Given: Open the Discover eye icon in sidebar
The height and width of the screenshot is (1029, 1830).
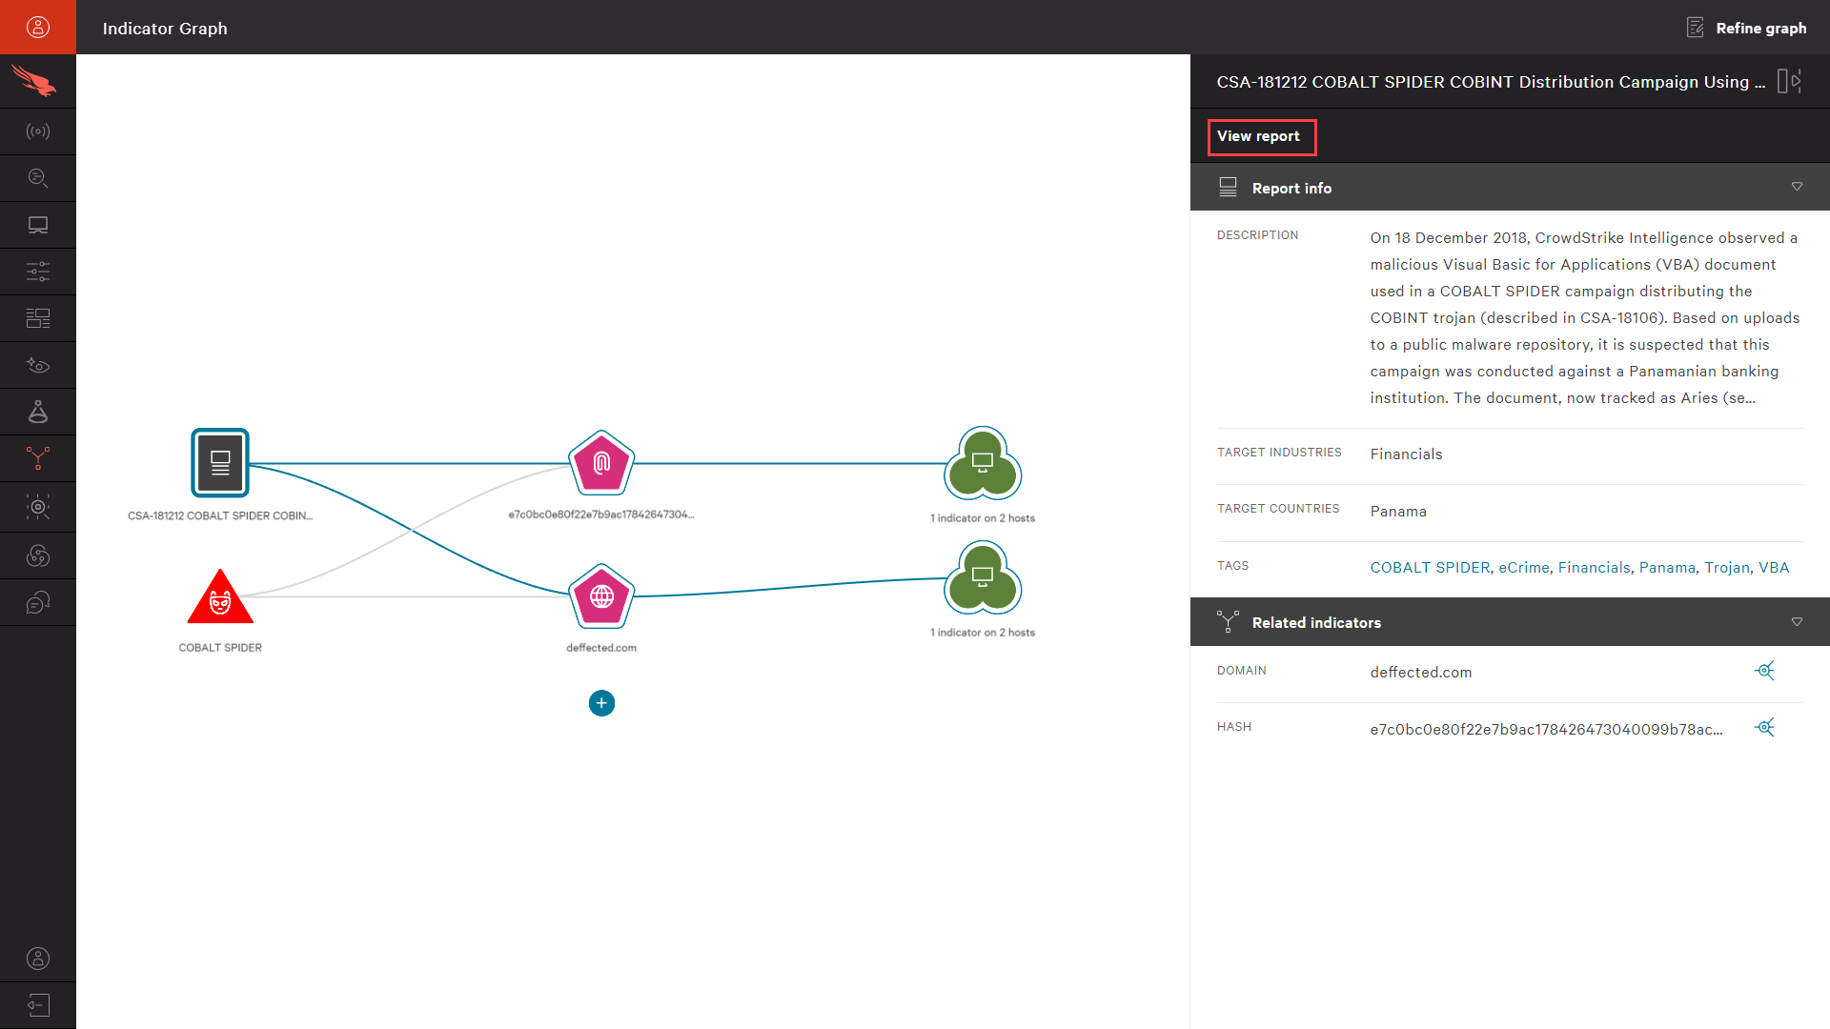Looking at the screenshot, I should 38,365.
